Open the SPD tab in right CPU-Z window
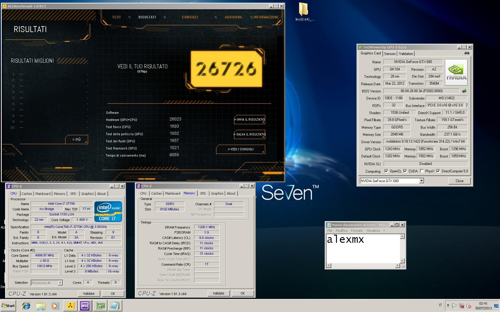The width and height of the screenshot is (500, 312). (x=203, y=193)
